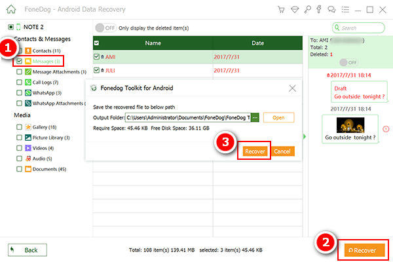Image resolution: width=393 pixels, height=262 pixels.
Task: Click the diamond premium icon
Action: point(295,10)
